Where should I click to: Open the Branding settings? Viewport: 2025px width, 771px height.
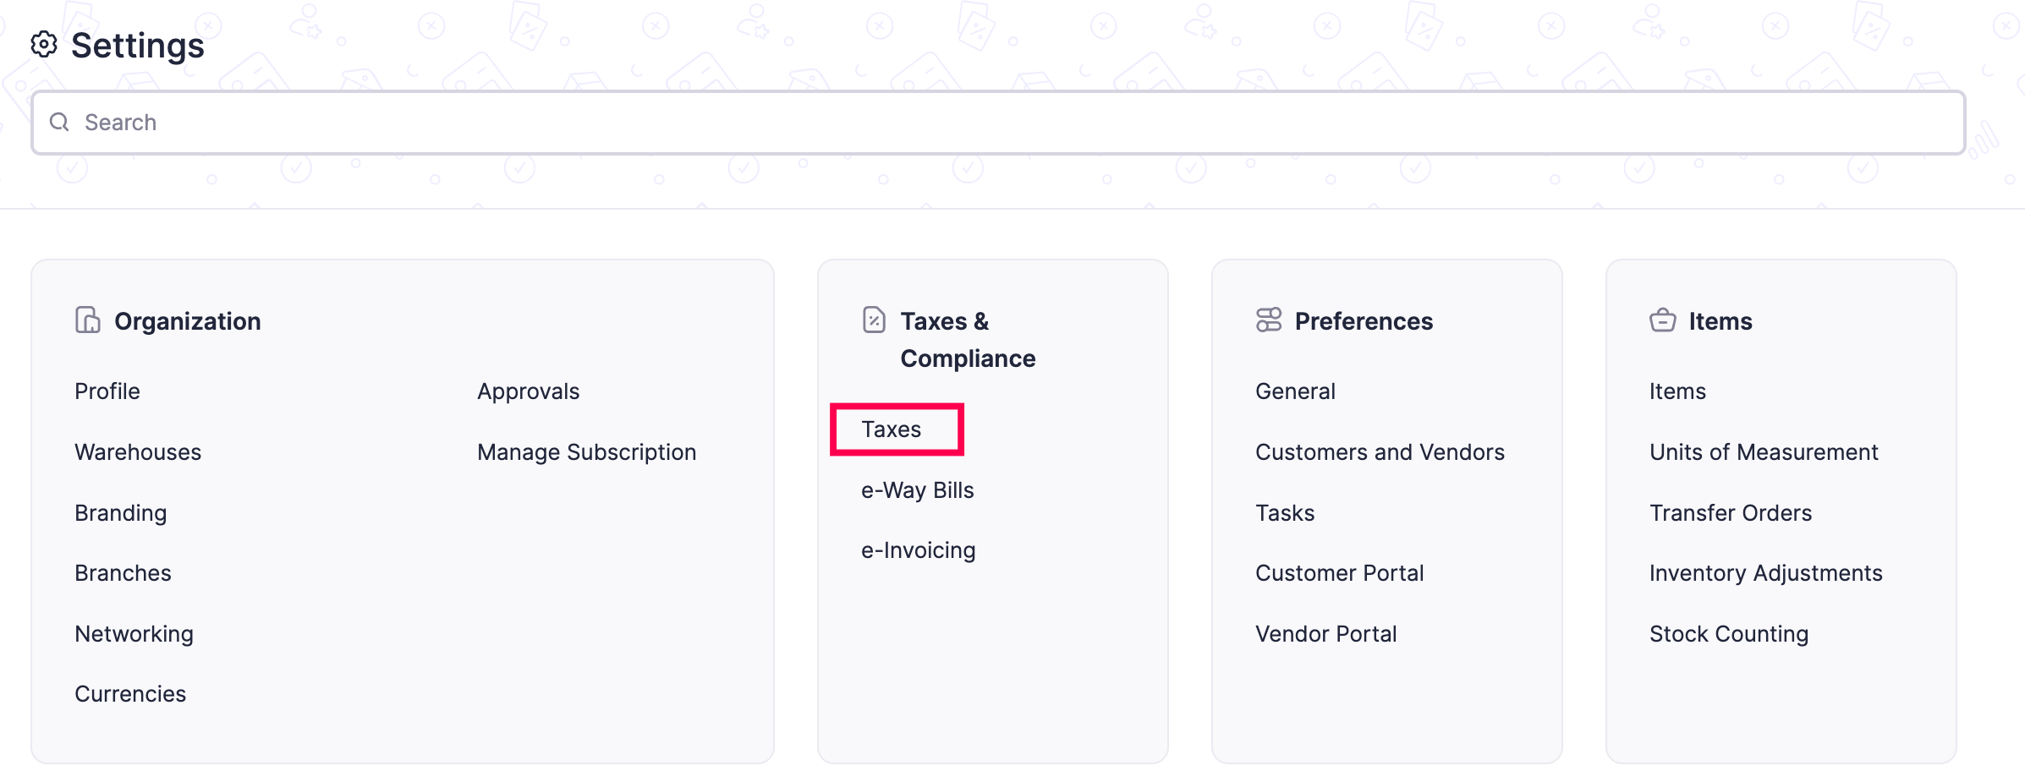coord(121,512)
